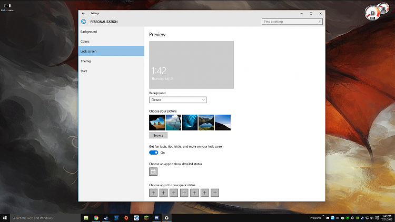395x222 pixels.
Task: Click the Browse button
Action: click(158, 135)
